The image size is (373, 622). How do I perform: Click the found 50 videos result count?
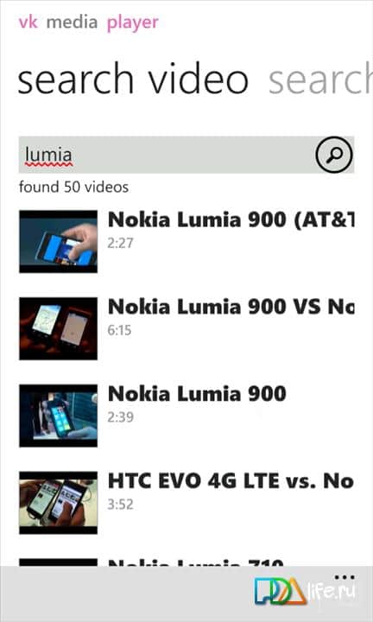[x=73, y=187]
